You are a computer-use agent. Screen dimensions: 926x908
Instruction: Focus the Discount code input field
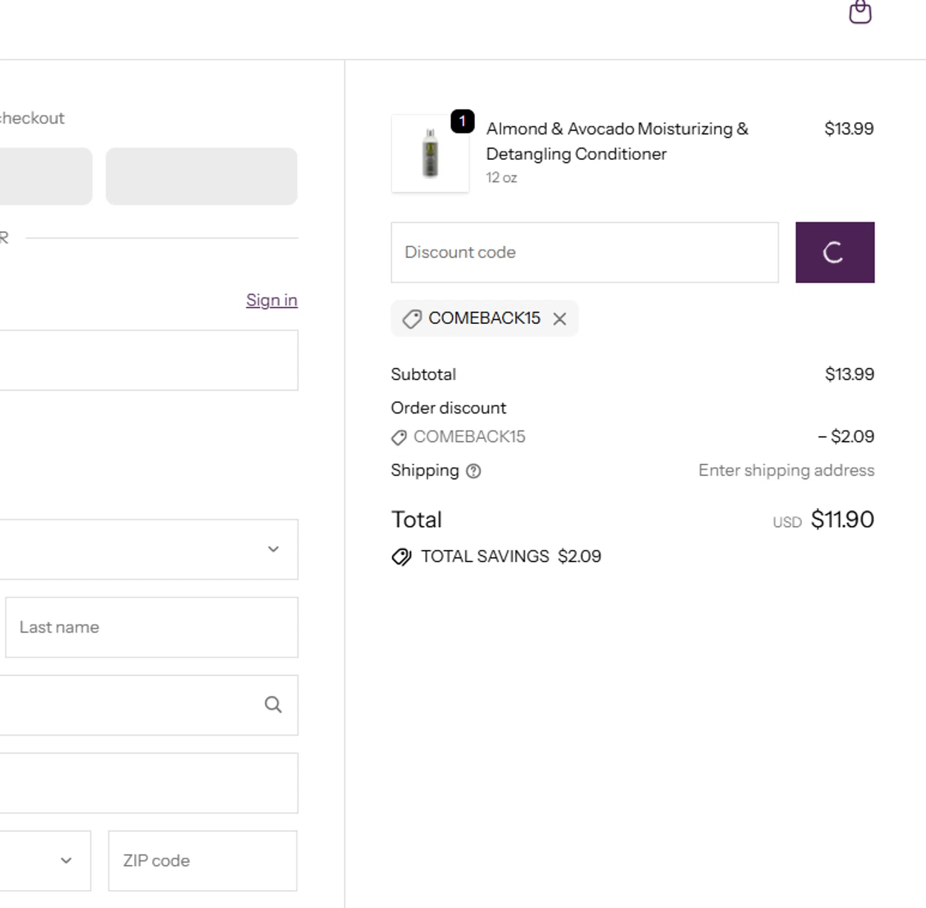(584, 252)
